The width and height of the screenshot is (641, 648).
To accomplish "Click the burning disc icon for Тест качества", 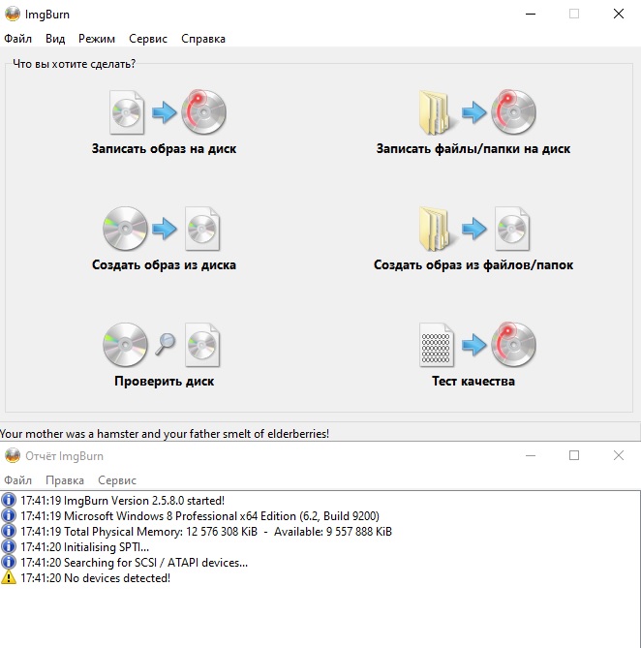I will tap(513, 344).
